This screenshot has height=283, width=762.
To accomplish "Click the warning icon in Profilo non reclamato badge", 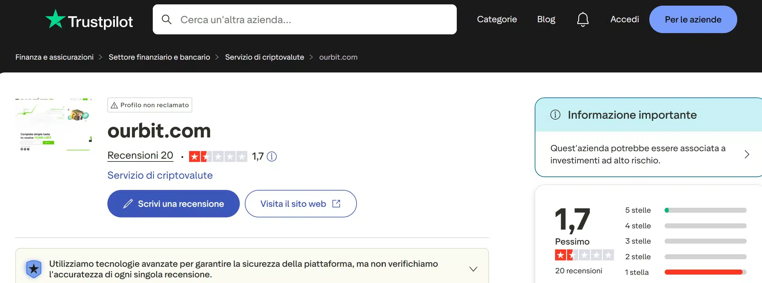I will point(115,105).
